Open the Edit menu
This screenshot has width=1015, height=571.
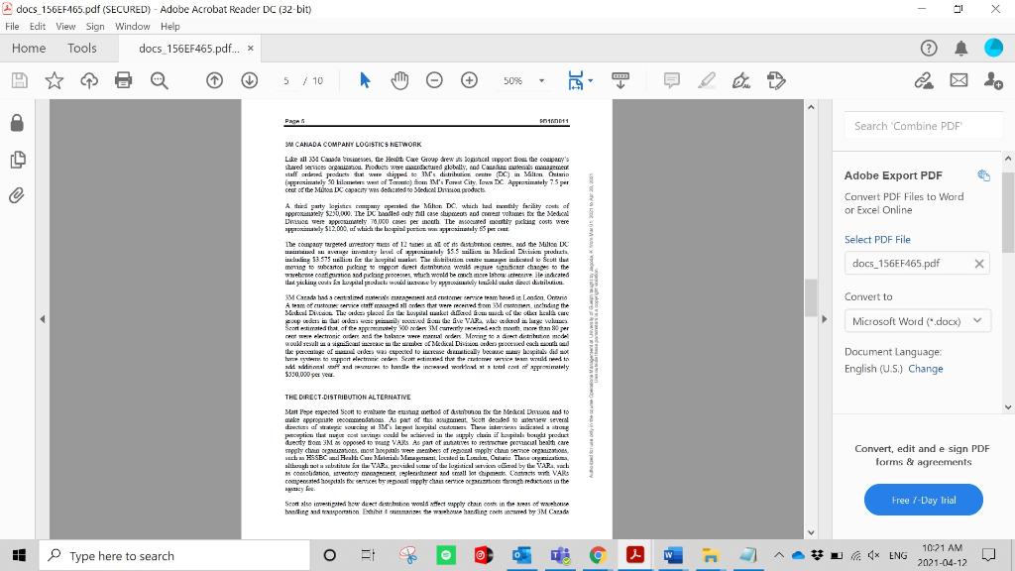click(38, 27)
